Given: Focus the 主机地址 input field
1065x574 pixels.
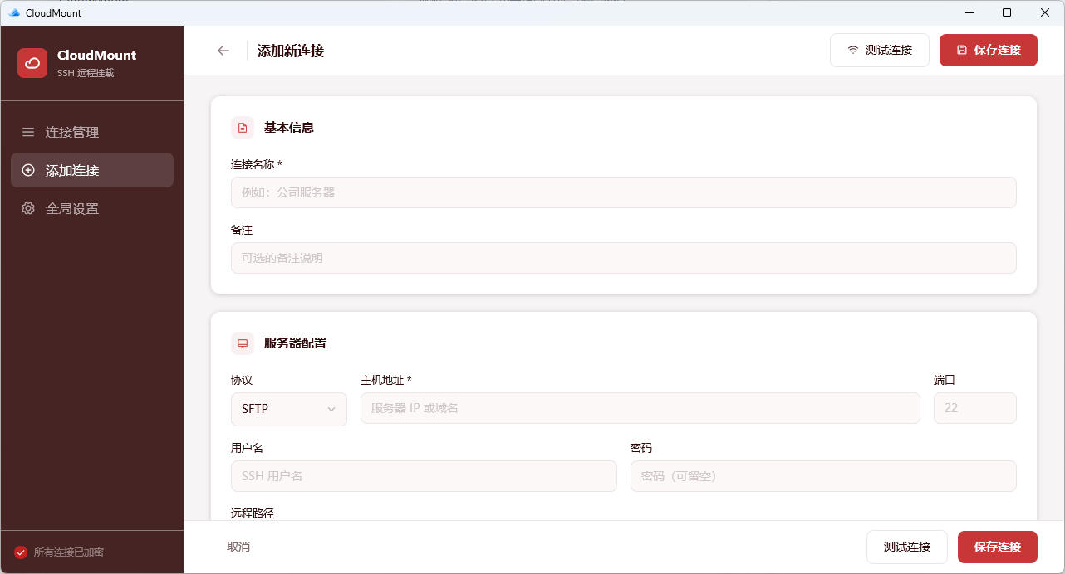Looking at the screenshot, I should coord(640,408).
